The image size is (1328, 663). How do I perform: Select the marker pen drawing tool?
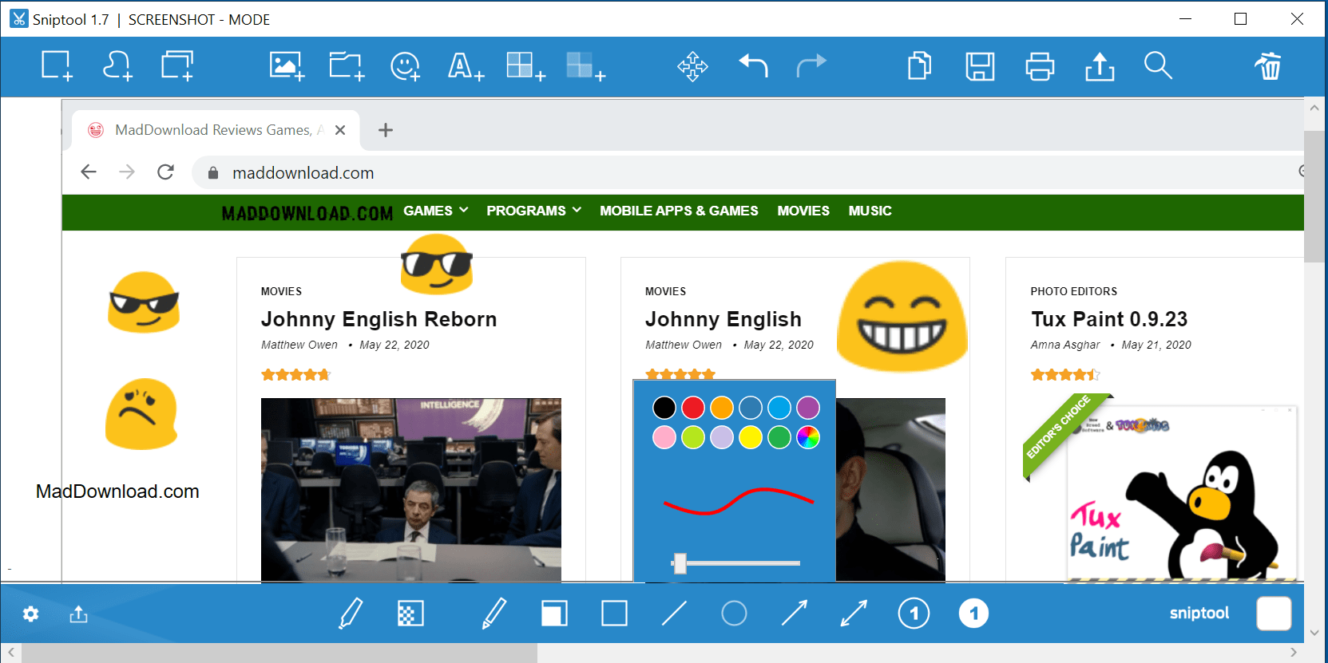[351, 614]
